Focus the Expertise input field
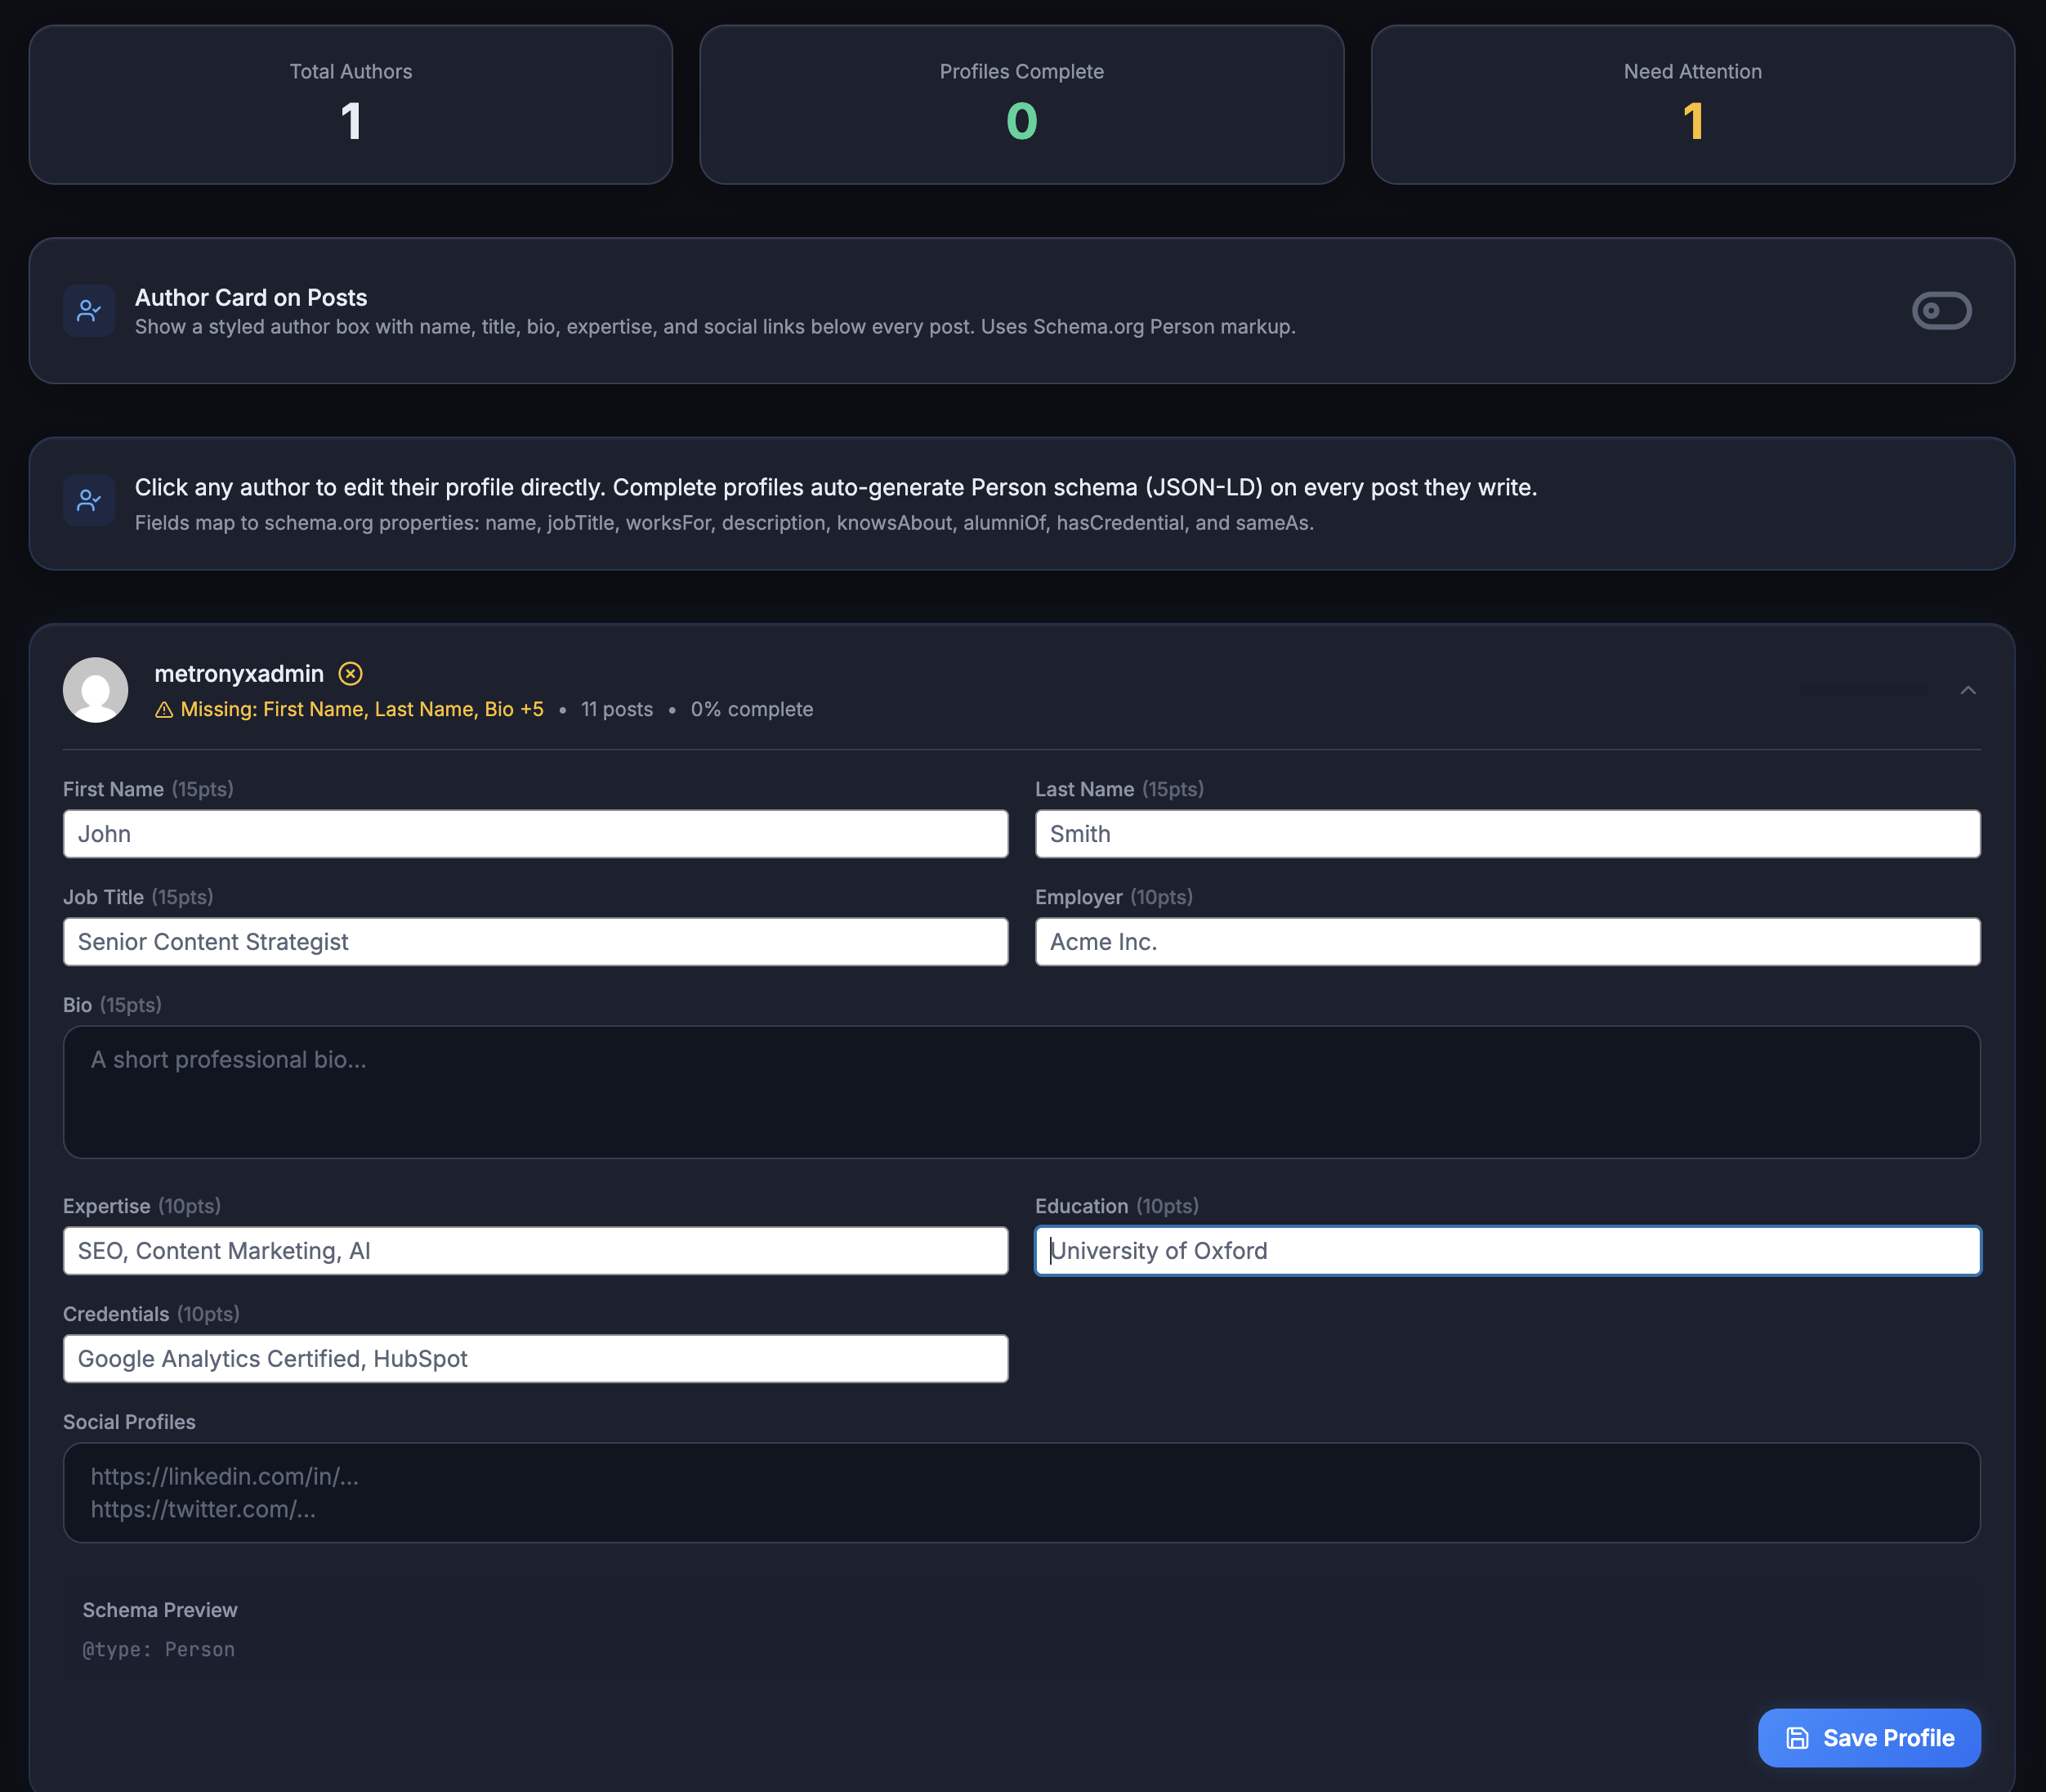 point(534,1251)
